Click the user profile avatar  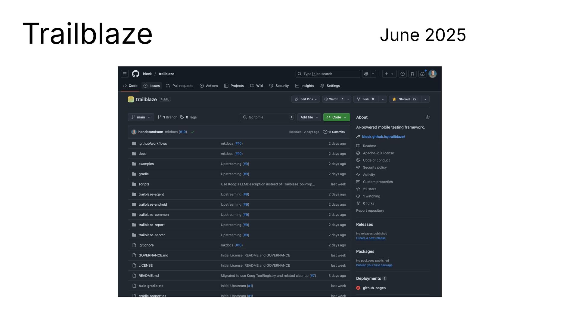pyautogui.click(x=433, y=74)
